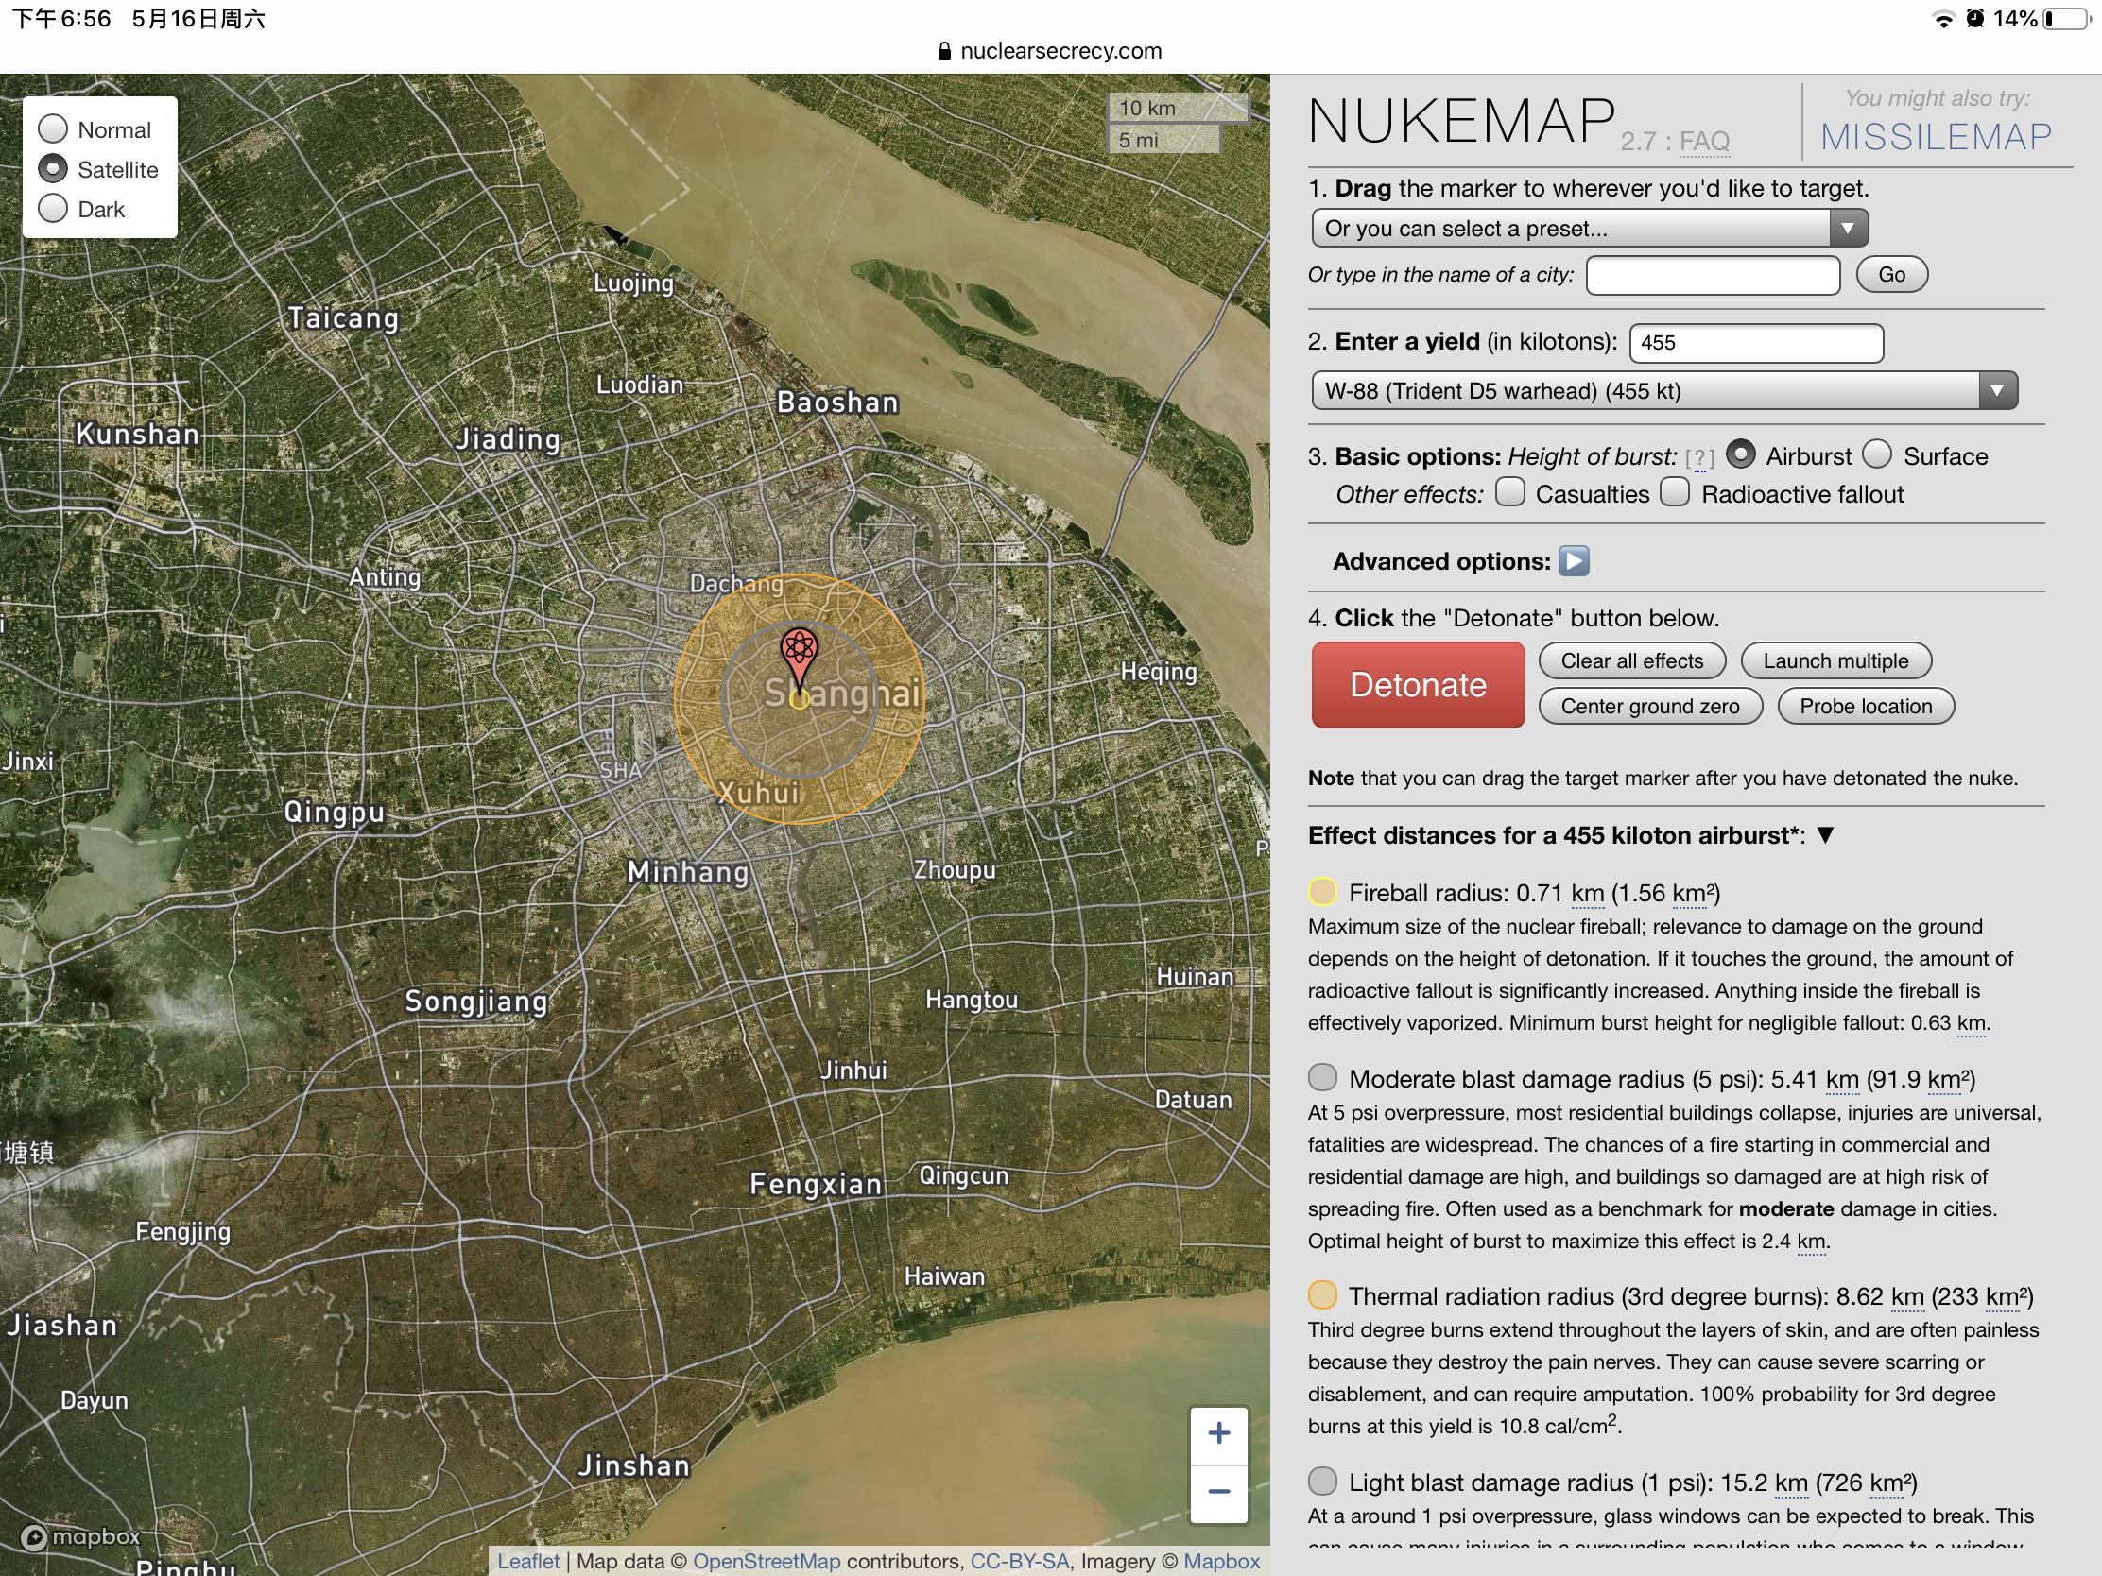
Task: Enable the Radioactive fallout checkbox
Action: click(x=1675, y=492)
